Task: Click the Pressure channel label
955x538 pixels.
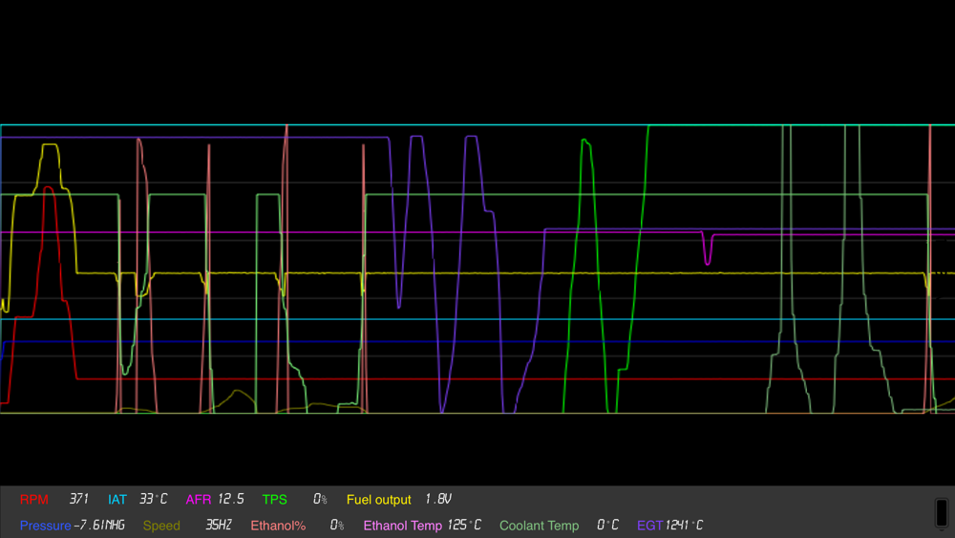Action: [x=46, y=526]
